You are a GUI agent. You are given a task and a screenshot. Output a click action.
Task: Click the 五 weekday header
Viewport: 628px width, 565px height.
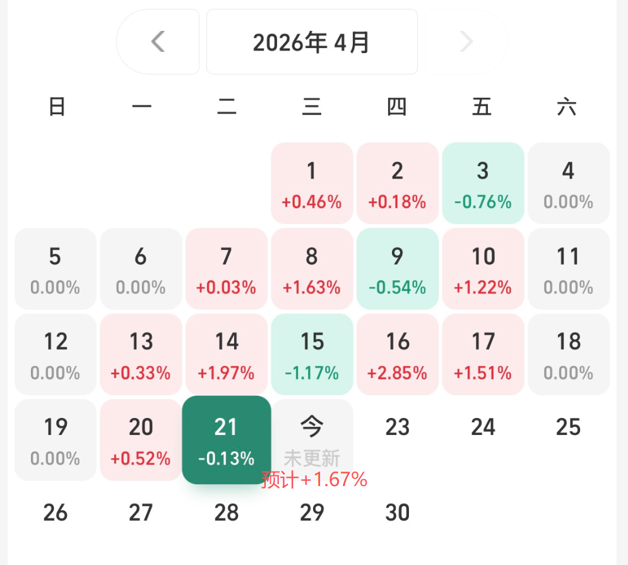(482, 107)
